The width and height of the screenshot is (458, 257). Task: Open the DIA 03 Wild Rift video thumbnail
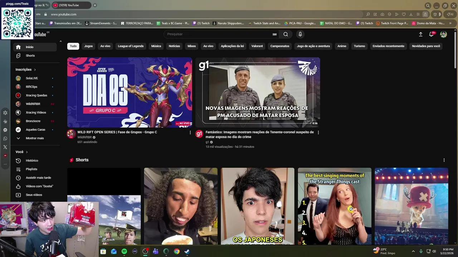pos(130,92)
